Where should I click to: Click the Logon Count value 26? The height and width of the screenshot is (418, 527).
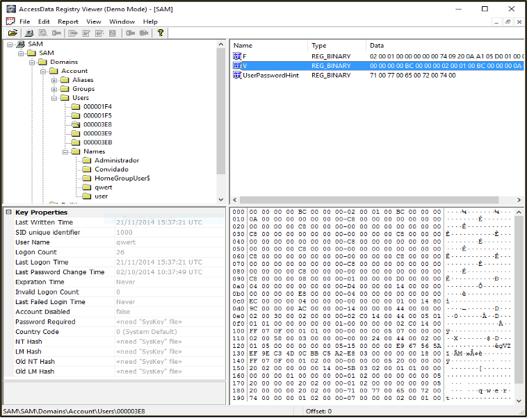120,252
